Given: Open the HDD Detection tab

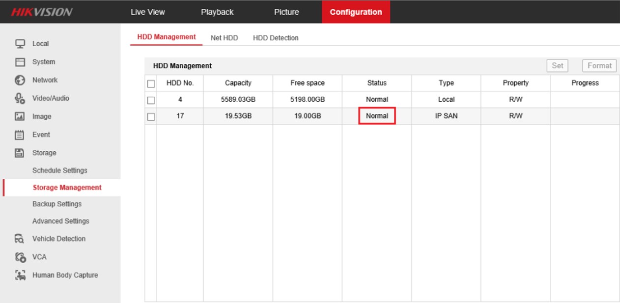Looking at the screenshot, I should [276, 38].
